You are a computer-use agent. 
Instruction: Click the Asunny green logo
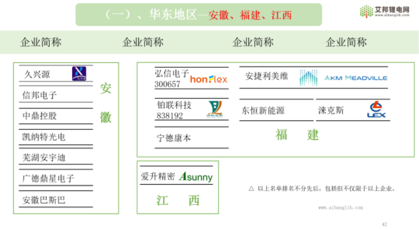click(x=196, y=176)
